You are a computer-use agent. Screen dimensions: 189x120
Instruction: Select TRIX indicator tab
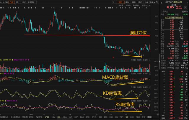[138, 117]
